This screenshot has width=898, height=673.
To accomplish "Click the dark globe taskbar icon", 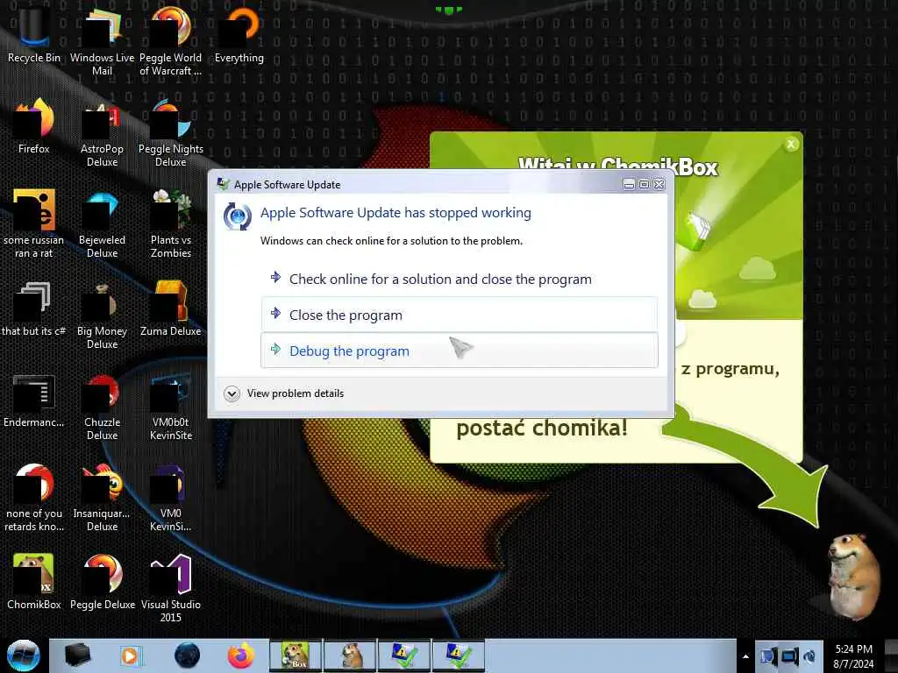I will [x=188, y=655].
